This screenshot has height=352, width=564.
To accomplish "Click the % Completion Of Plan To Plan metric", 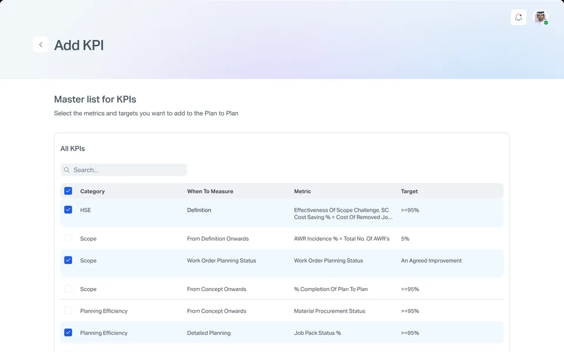I will [331, 289].
